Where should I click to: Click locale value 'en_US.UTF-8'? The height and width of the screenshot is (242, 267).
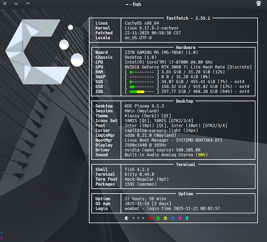pyautogui.click(x=138, y=38)
